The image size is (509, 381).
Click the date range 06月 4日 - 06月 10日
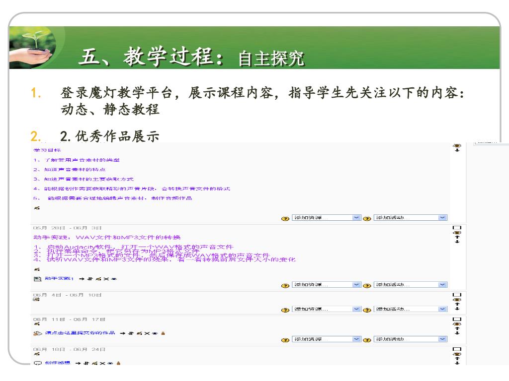(x=68, y=295)
